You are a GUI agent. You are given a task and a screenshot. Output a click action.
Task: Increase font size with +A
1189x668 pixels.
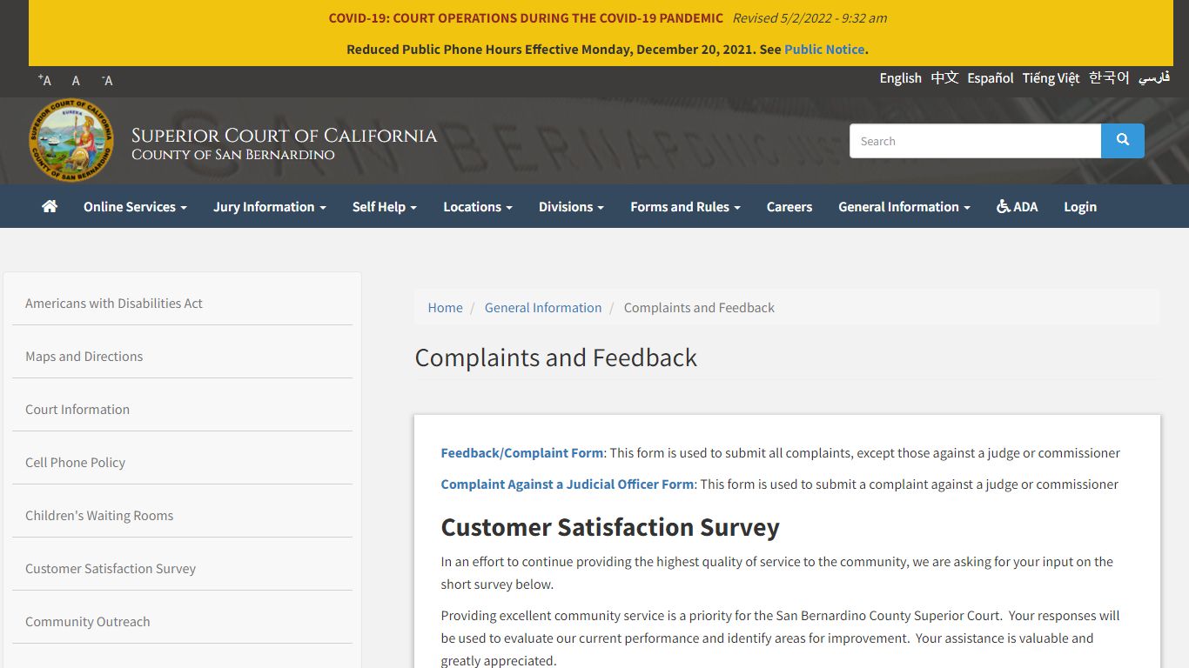coord(44,80)
